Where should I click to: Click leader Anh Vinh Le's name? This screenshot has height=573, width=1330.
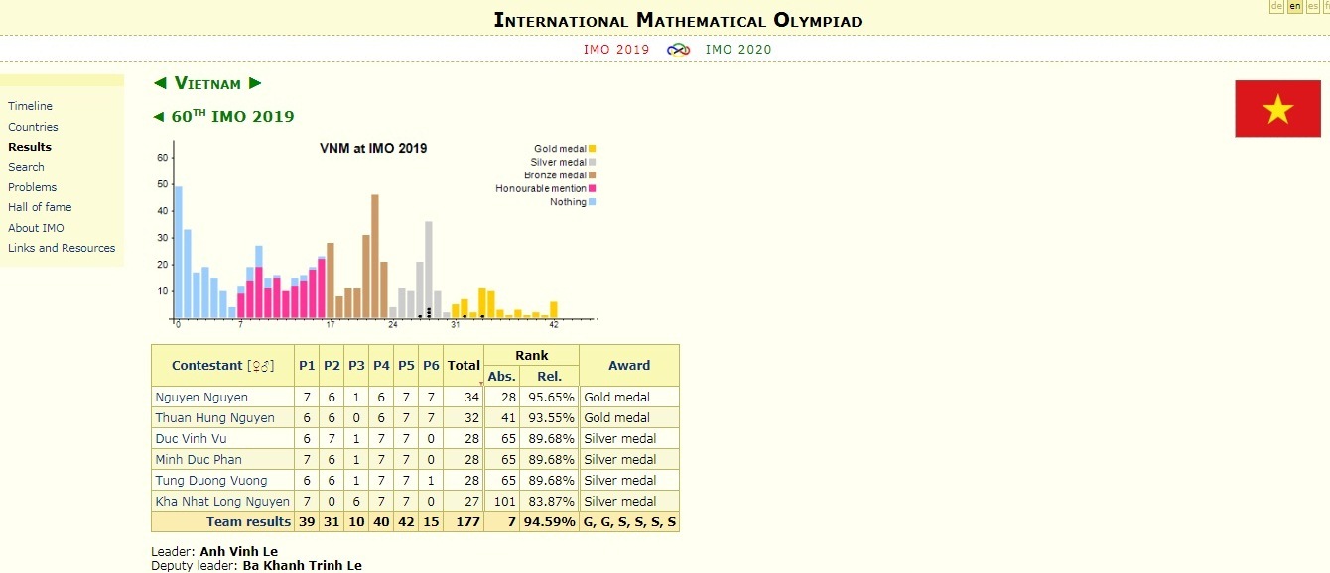click(239, 551)
